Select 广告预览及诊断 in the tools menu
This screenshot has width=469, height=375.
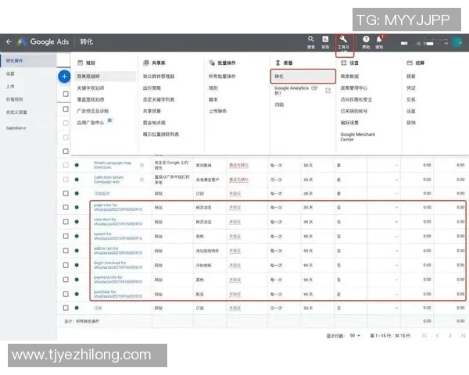click(93, 111)
